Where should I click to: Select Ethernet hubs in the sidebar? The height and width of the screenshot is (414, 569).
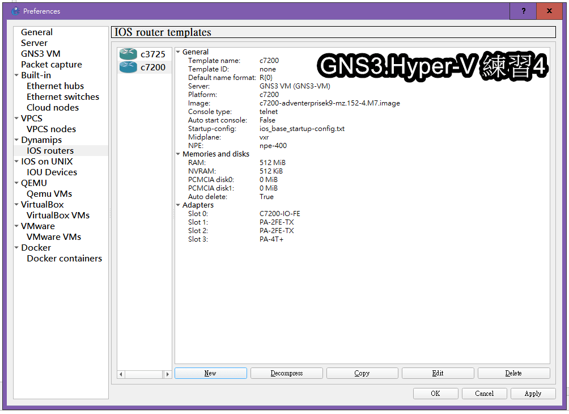click(55, 86)
